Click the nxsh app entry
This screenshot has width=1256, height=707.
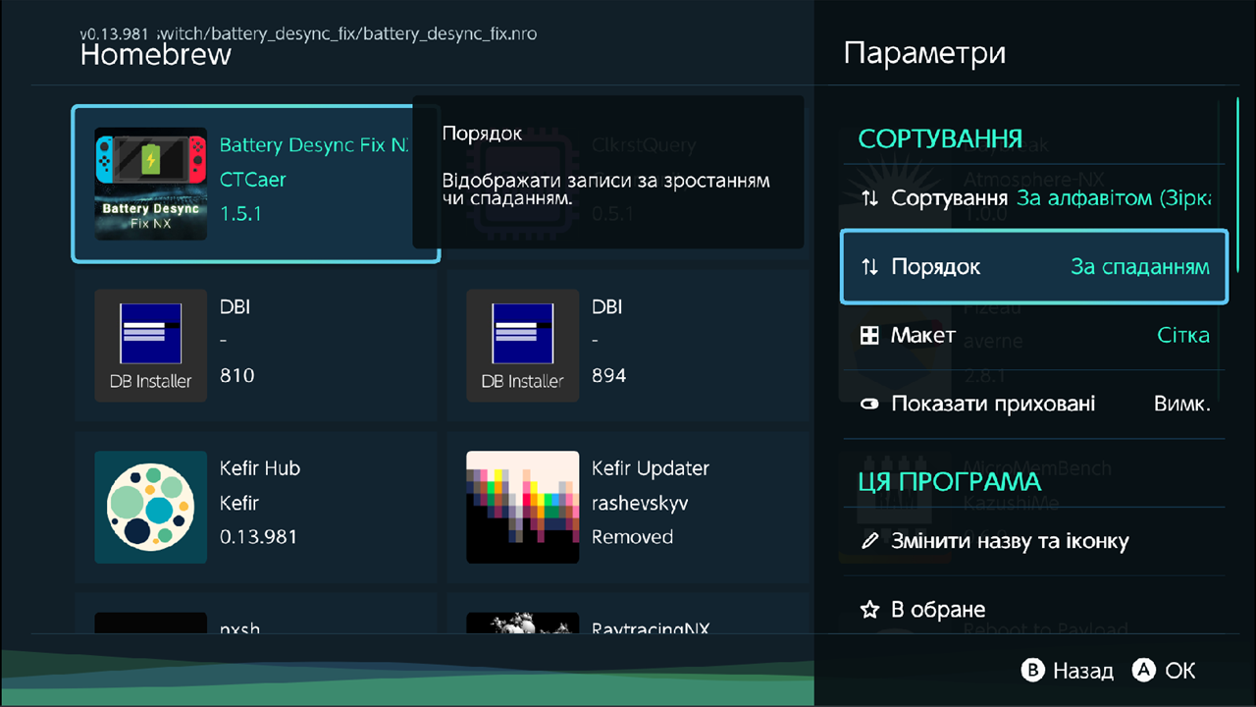point(256,615)
